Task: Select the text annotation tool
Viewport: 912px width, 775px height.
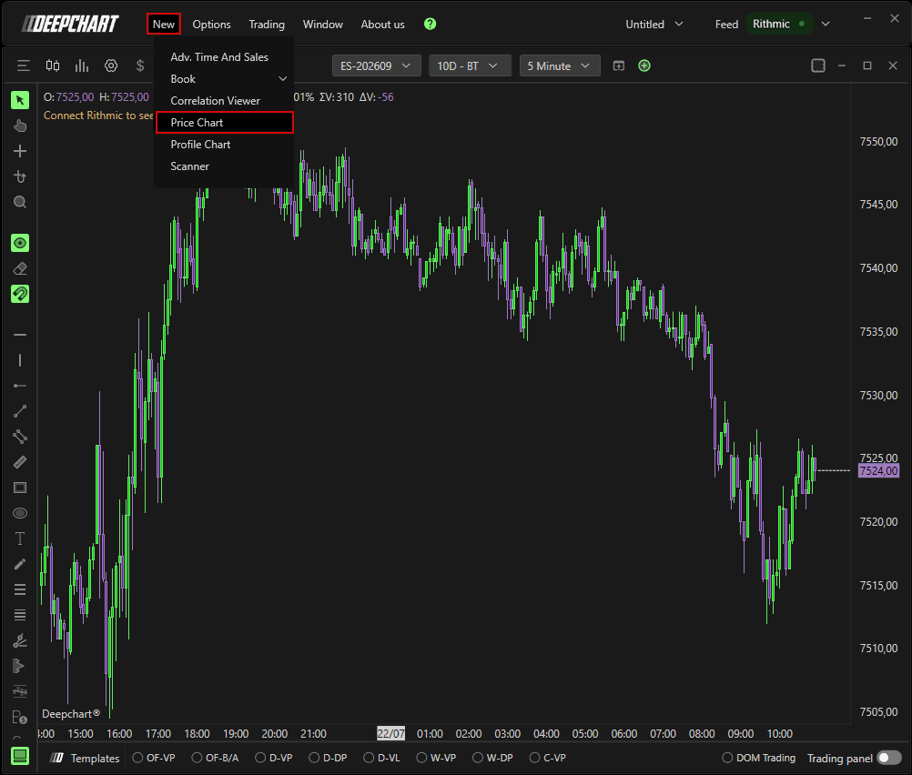Action: tap(20, 538)
